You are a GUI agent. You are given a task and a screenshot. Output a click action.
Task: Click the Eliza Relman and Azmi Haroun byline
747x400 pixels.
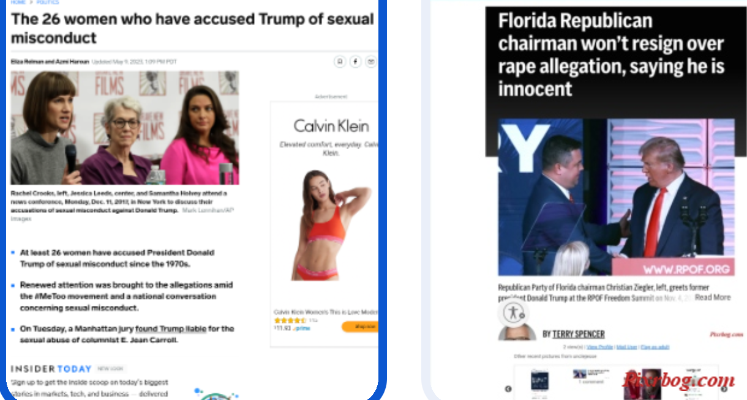click(x=50, y=62)
